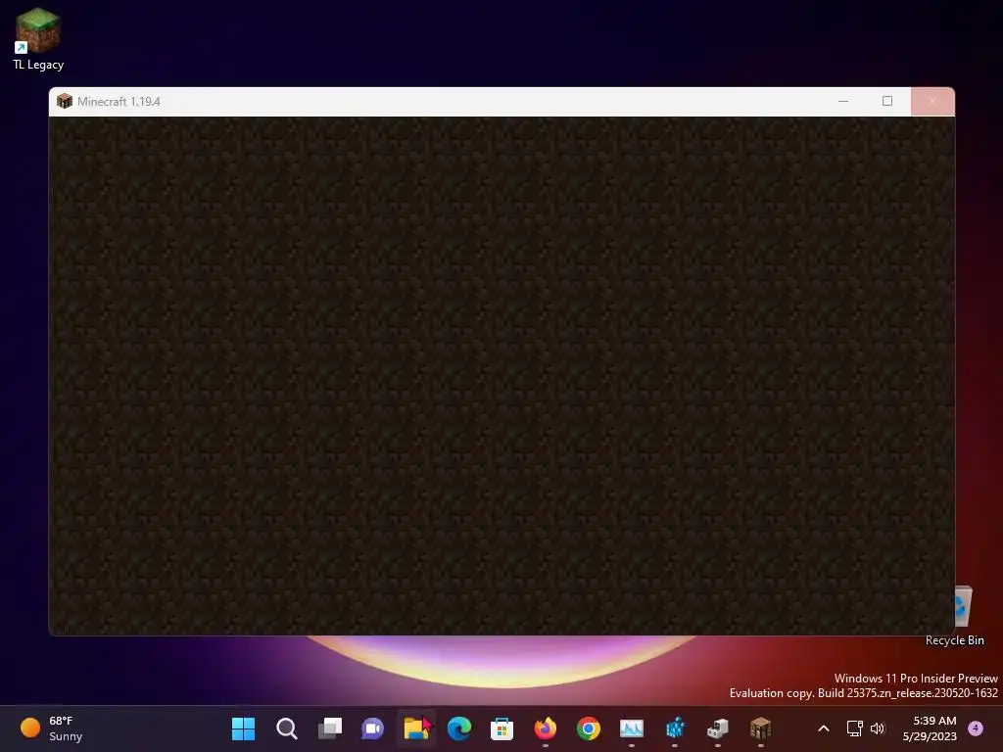
Task: Switch to Minecraft crafting table taskbar icon
Action: click(760, 728)
